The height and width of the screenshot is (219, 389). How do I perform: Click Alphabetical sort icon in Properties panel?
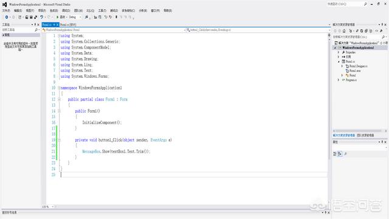click(x=340, y=154)
